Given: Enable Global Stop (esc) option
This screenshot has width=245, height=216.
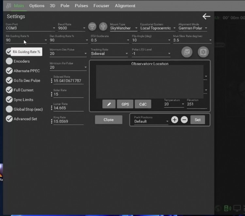Looking at the screenshot, I should (x=9, y=109).
